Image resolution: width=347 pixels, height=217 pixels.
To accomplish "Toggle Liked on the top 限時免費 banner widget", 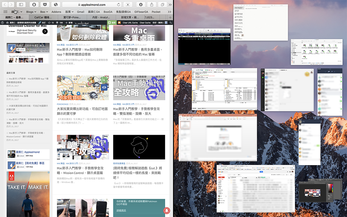I will pyautogui.click(x=21, y=50).
